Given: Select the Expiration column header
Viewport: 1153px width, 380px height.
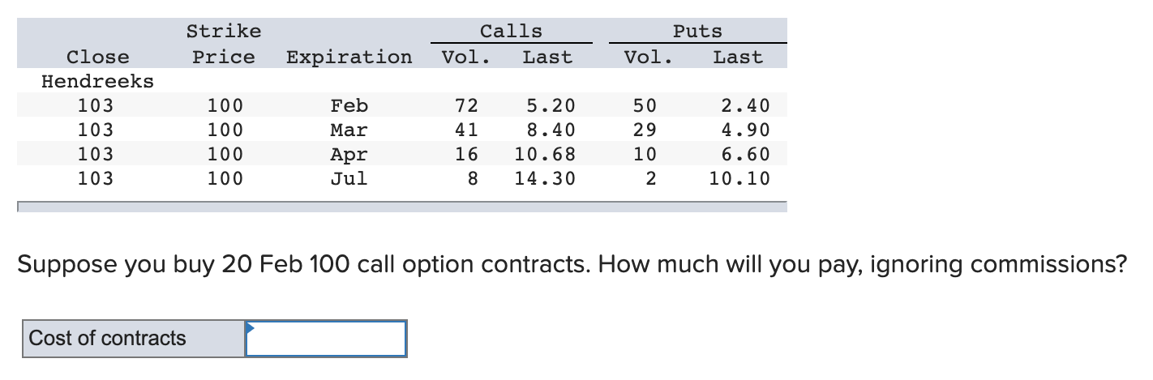Looking at the screenshot, I should (349, 58).
